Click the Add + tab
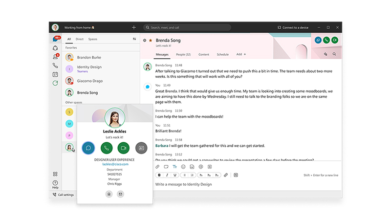The width and height of the screenshot is (391, 220). pos(241,54)
